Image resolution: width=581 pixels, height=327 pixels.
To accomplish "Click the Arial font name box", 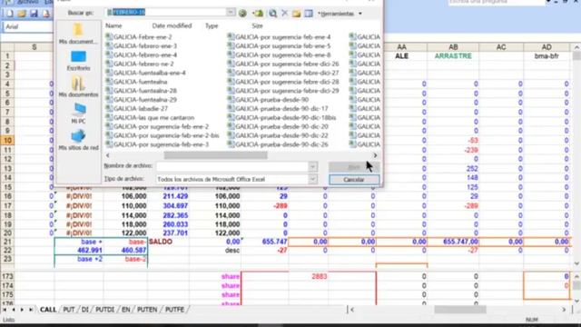I will 28,26.
